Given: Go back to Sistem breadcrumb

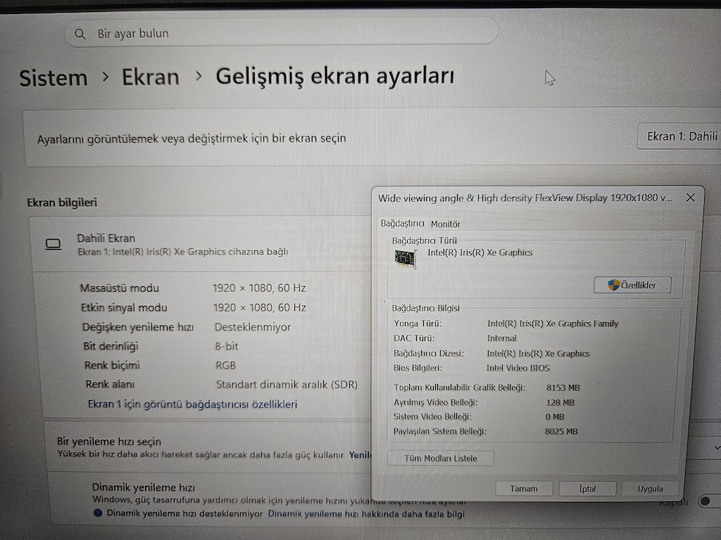Looking at the screenshot, I should tap(54, 77).
